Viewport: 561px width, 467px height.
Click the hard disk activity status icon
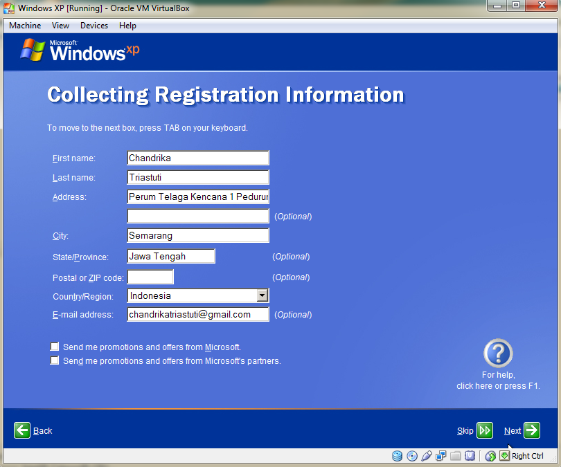397,456
